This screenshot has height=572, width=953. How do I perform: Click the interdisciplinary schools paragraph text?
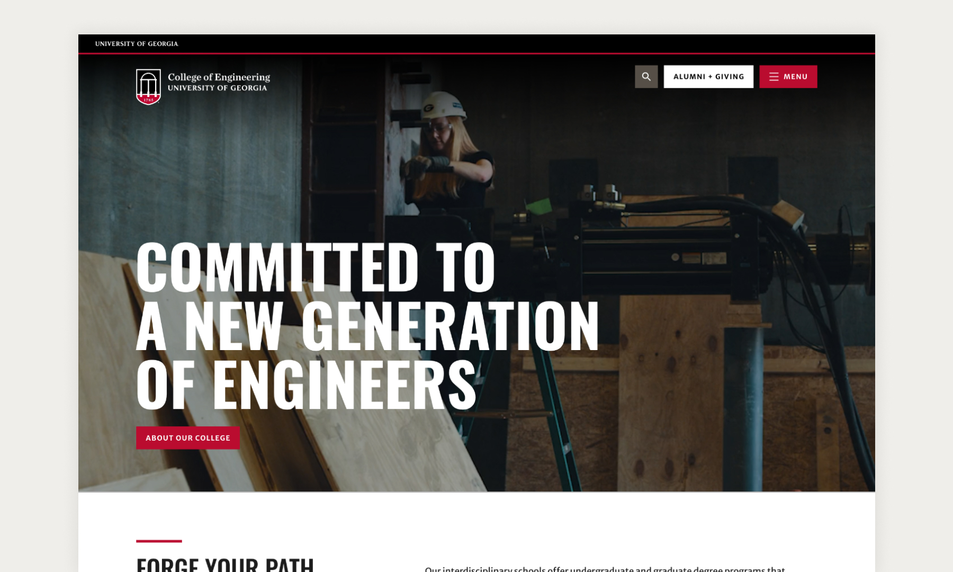click(x=605, y=569)
